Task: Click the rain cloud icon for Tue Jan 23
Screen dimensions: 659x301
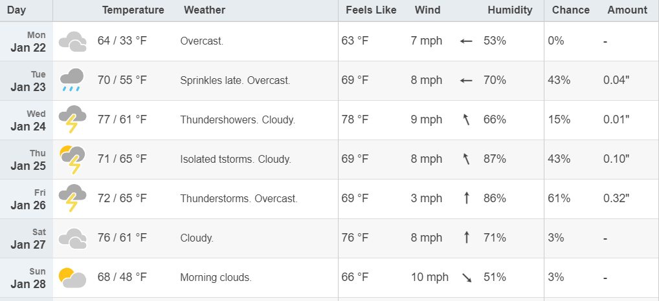Action: click(x=72, y=81)
